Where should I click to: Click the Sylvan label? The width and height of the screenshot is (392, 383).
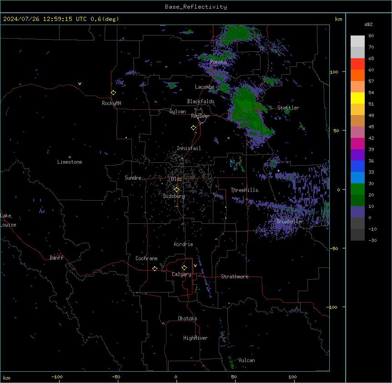coord(177,111)
